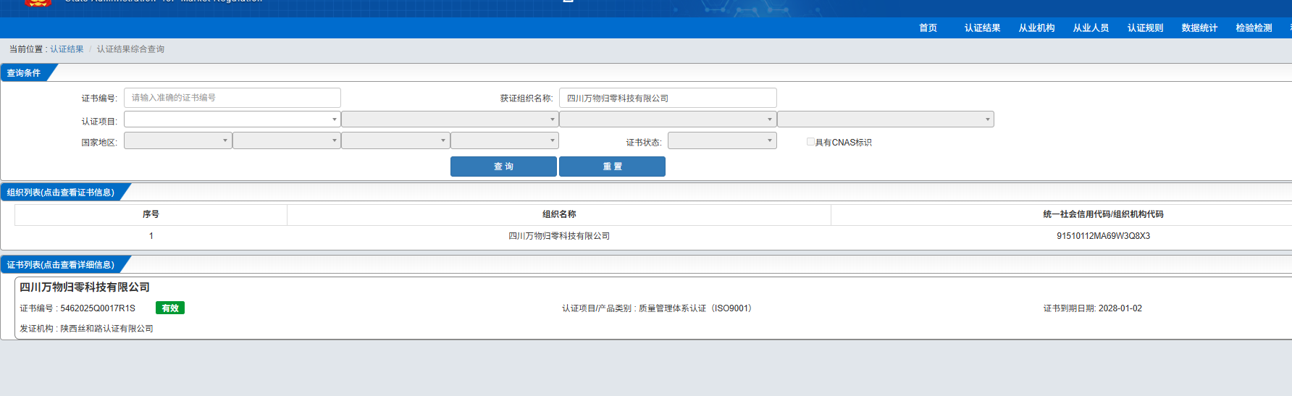The width and height of the screenshot is (1292, 396).
Task: Click the 统一社会信用代码 column header
Action: (x=1103, y=214)
